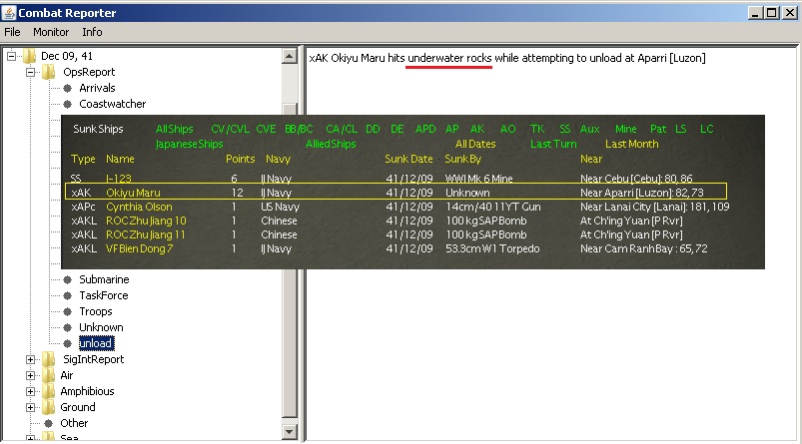
Task: Show sunk ships for All Dates
Action: coord(475,144)
